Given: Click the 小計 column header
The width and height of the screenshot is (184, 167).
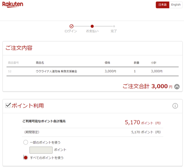Looking at the screenshot, I should pyautogui.click(x=154, y=63).
